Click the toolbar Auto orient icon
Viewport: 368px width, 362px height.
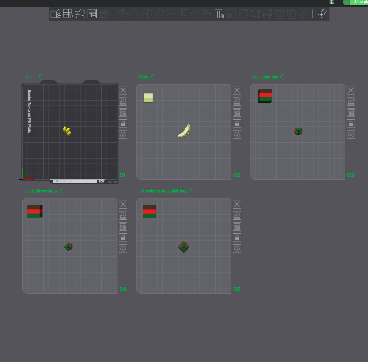tap(80, 13)
